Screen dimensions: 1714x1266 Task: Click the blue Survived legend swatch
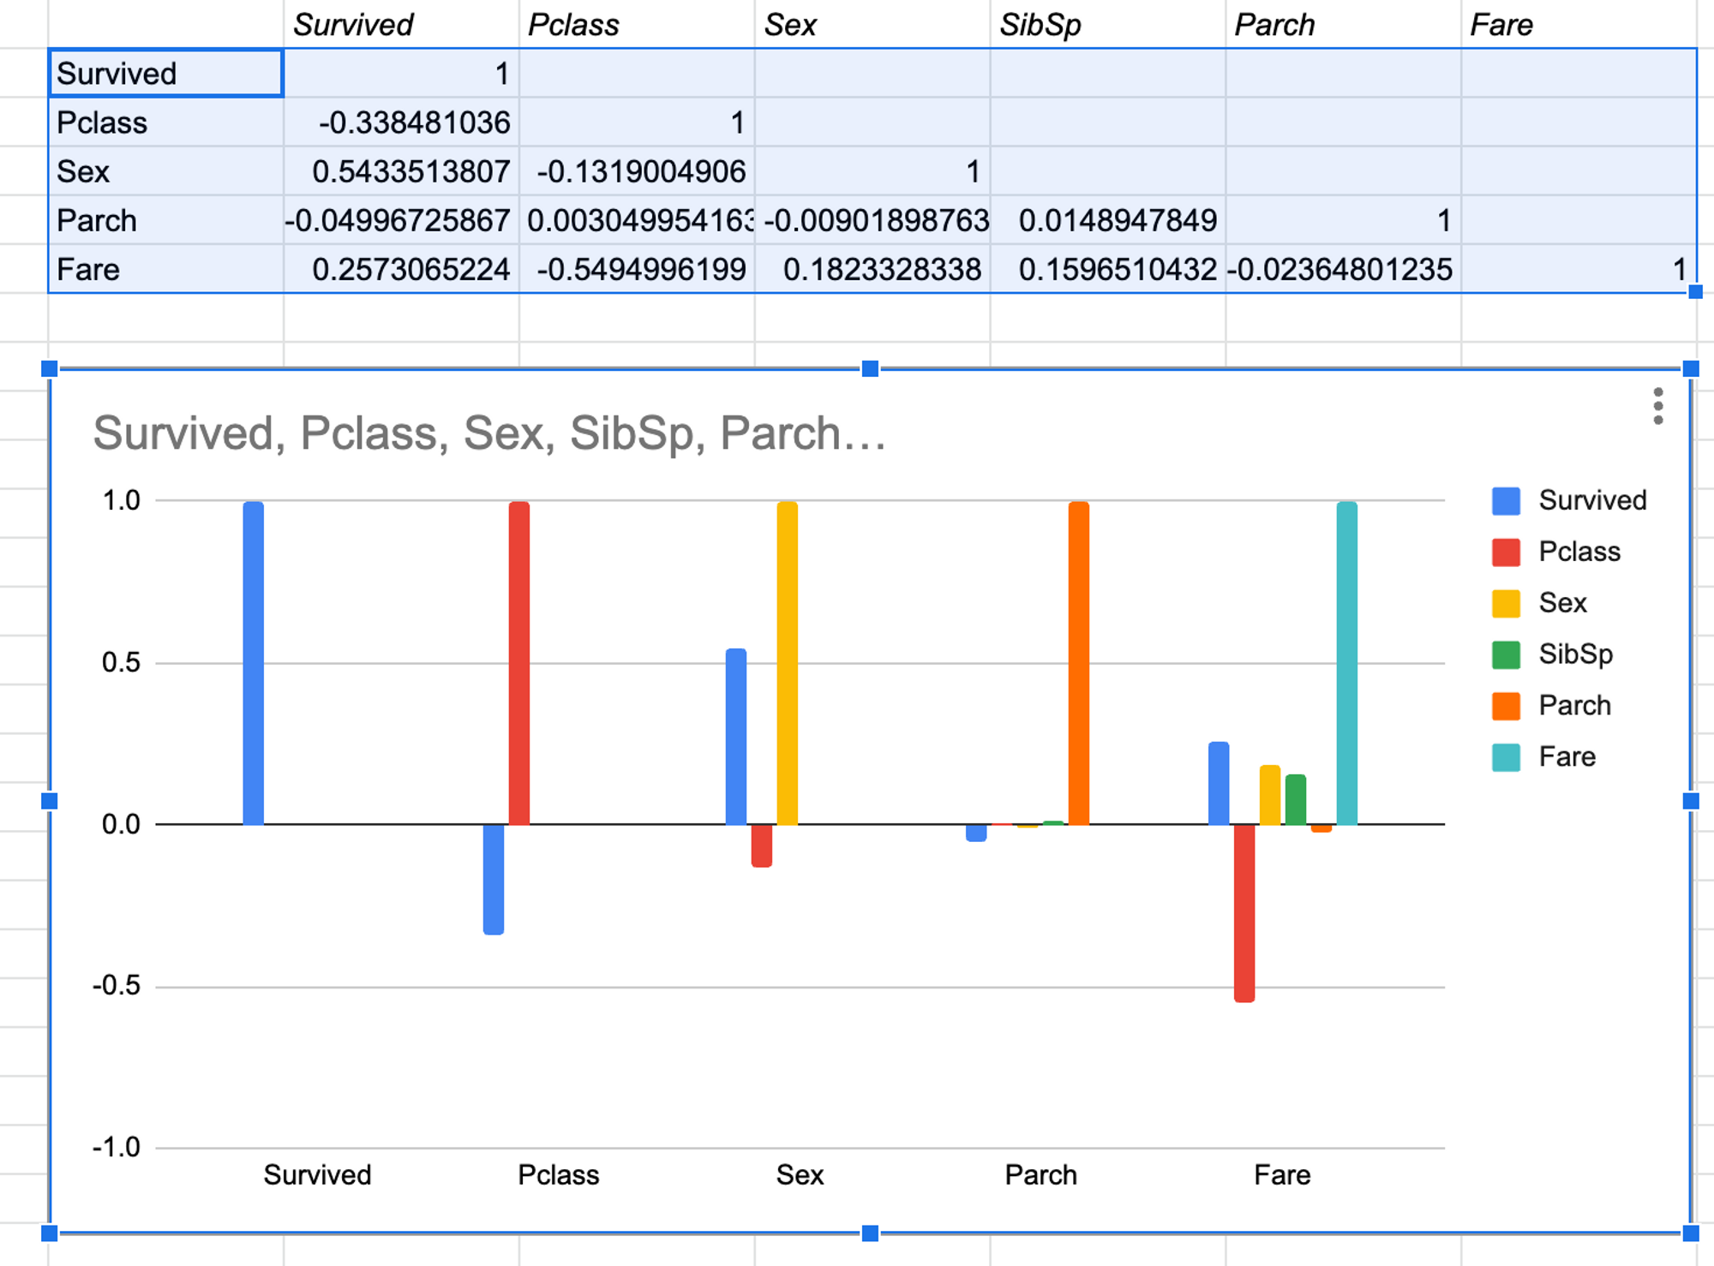(x=1506, y=501)
